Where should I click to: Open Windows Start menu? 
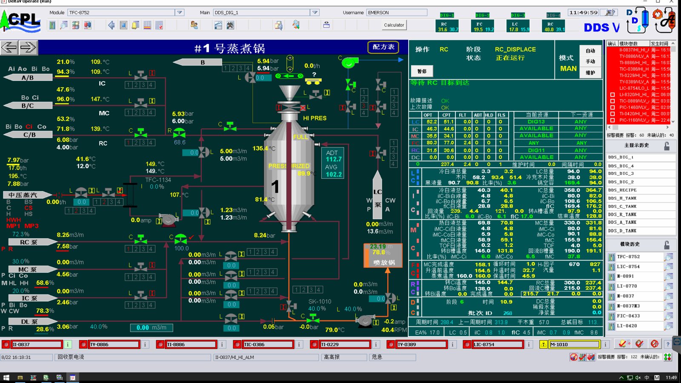pyautogui.click(x=6, y=377)
